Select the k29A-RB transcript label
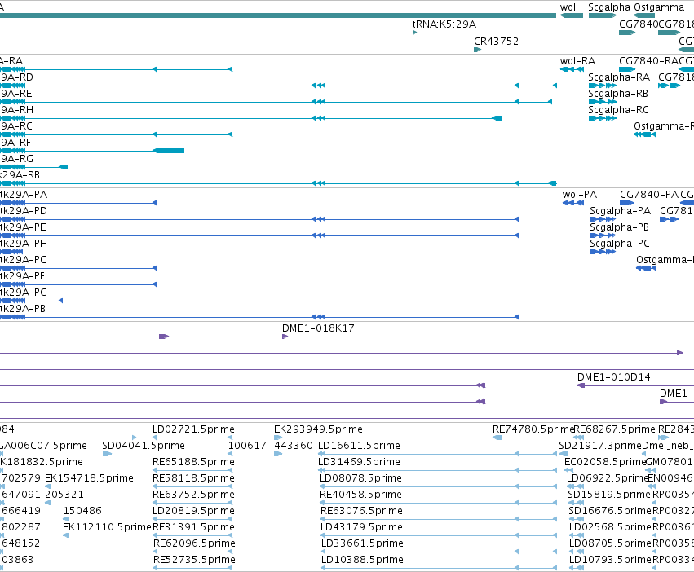The height and width of the screenshot is (572, 694). coord(20,175)
